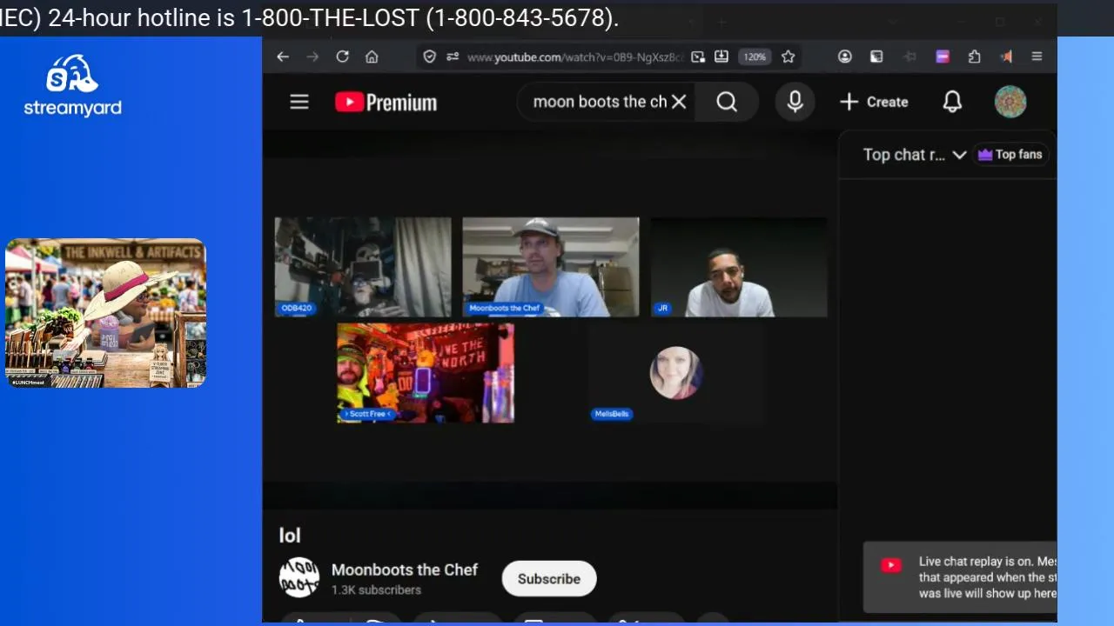Viewport: 1114px width, 626px height.
Task: Click the 'Live chat replay is on' notice
Action: (x=960, y=578)
